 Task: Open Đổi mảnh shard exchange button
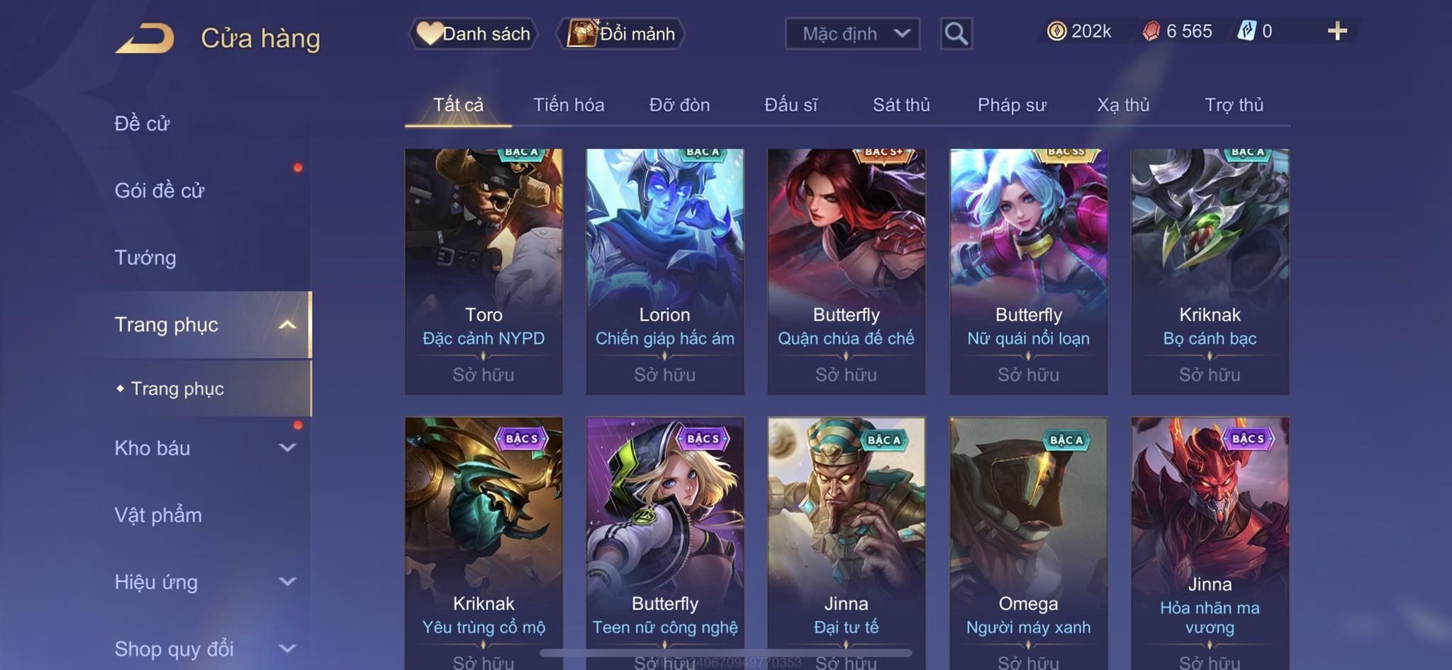click(621, 33)
